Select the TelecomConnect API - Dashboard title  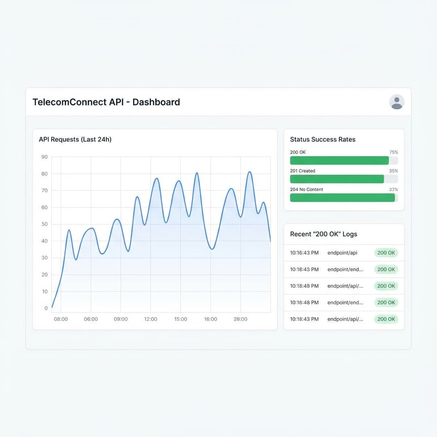point(106,102)
